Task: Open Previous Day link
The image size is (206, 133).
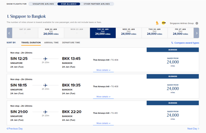Action: pyautogui.click(x=15, y=129)
